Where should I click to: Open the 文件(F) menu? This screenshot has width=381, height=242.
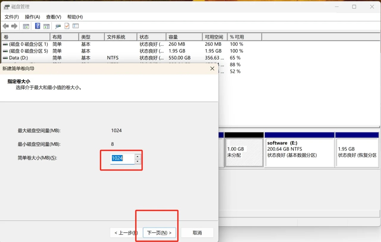[x=12, y=17]
